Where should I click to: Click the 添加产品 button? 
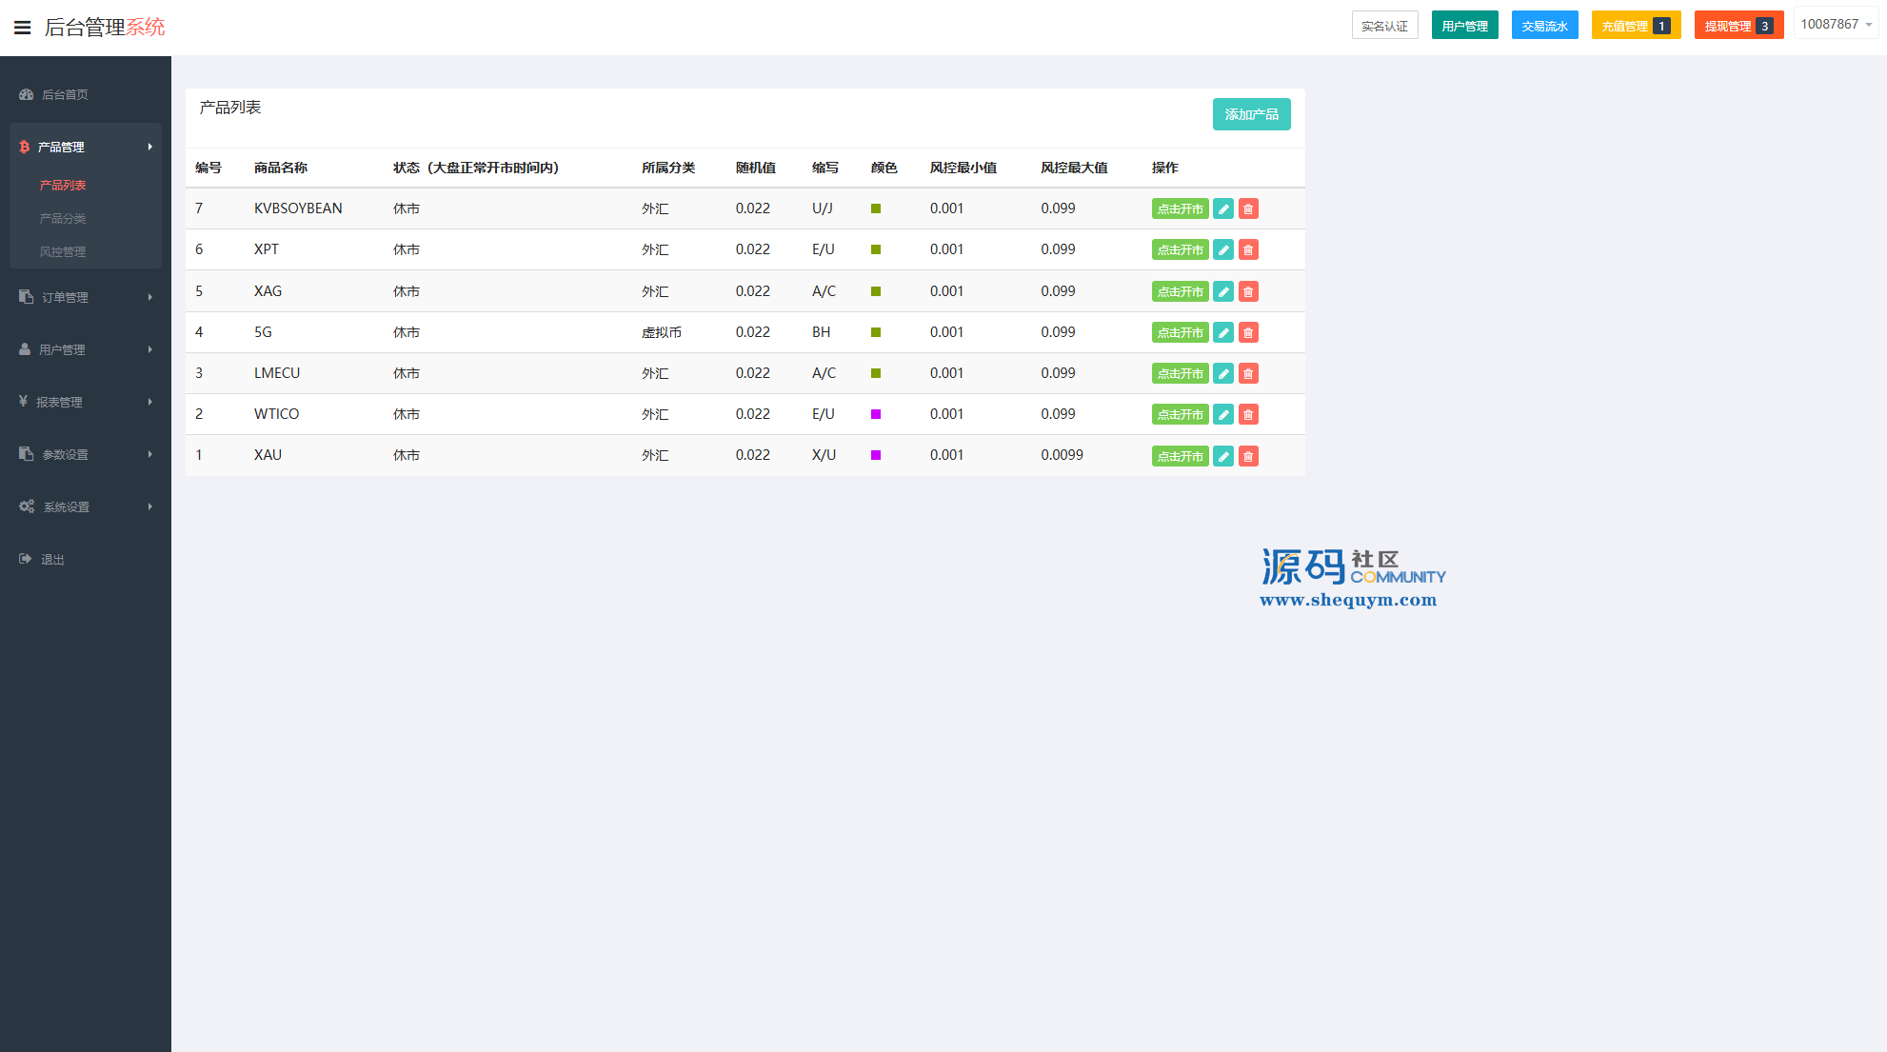(1251, 114)
